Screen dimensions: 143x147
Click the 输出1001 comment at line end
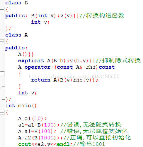pyautogui.click(x=89, y=144)
